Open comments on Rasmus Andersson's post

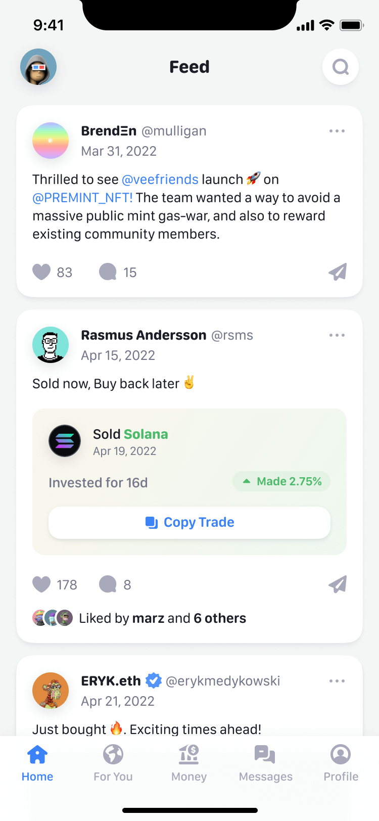point(108,584)
